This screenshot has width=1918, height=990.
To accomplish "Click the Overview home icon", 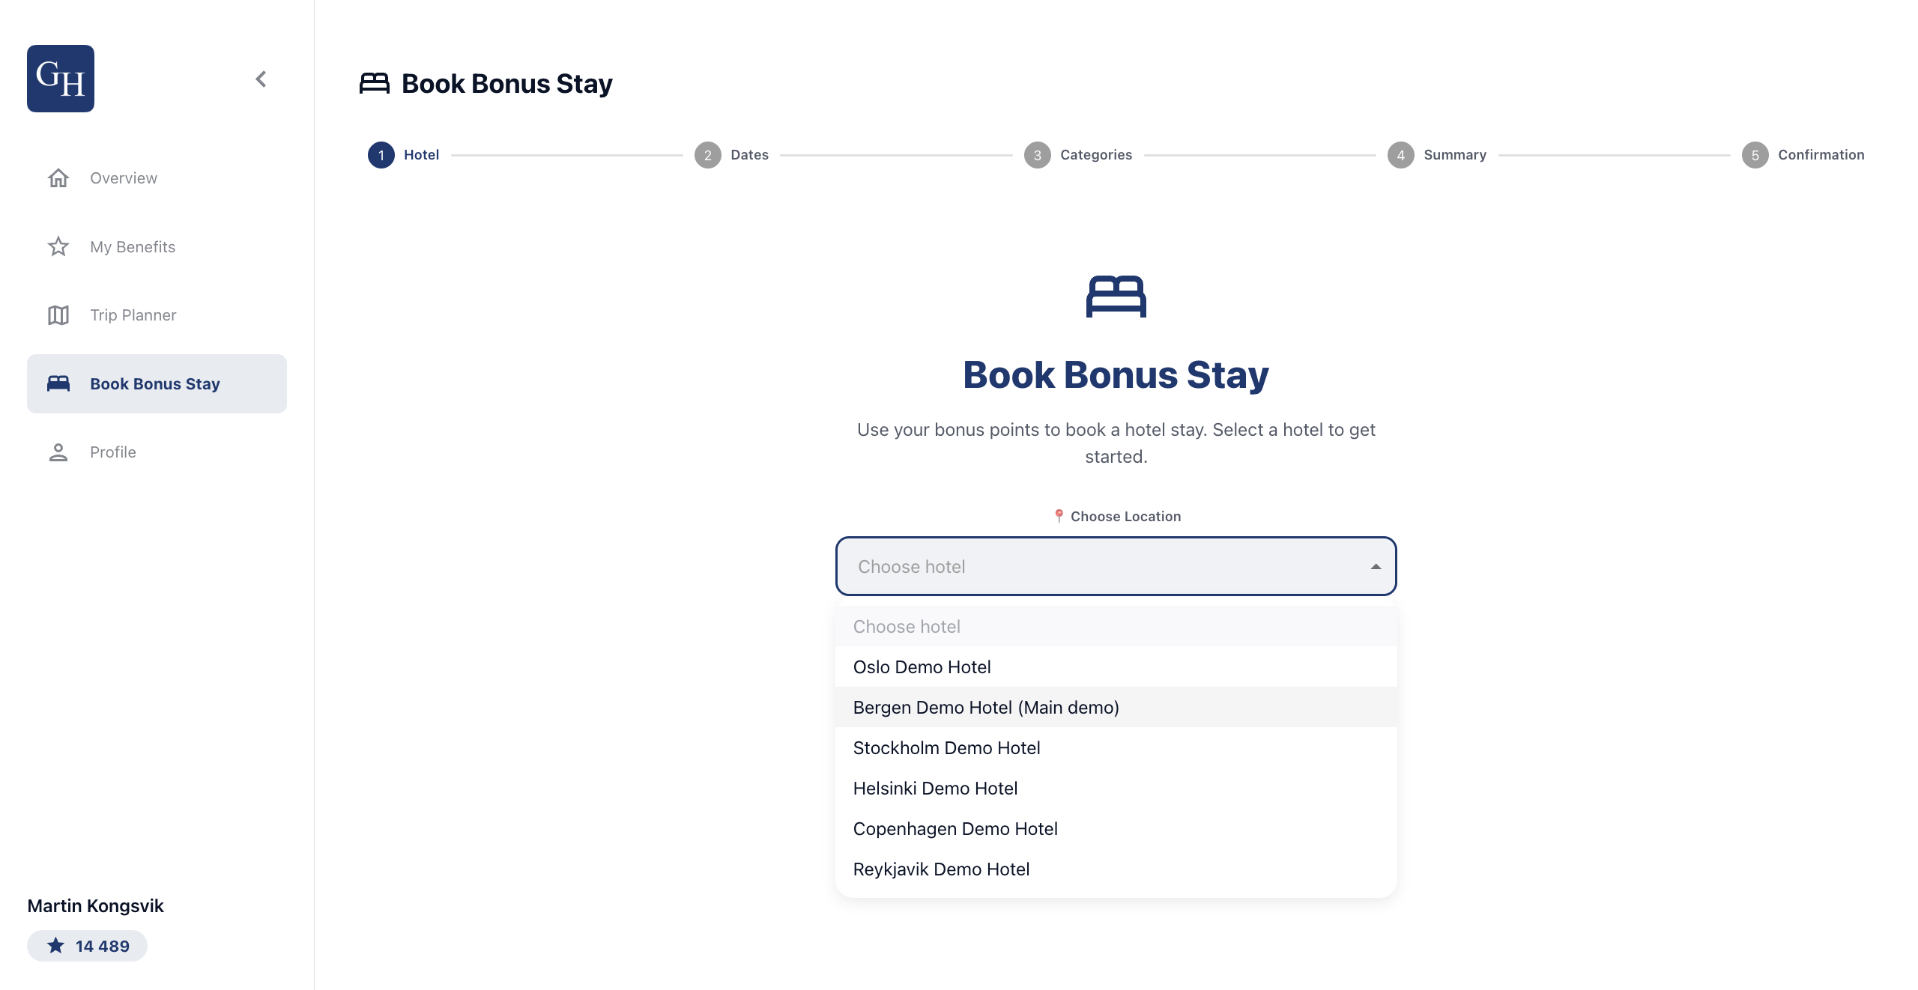I will pos(58,178).
